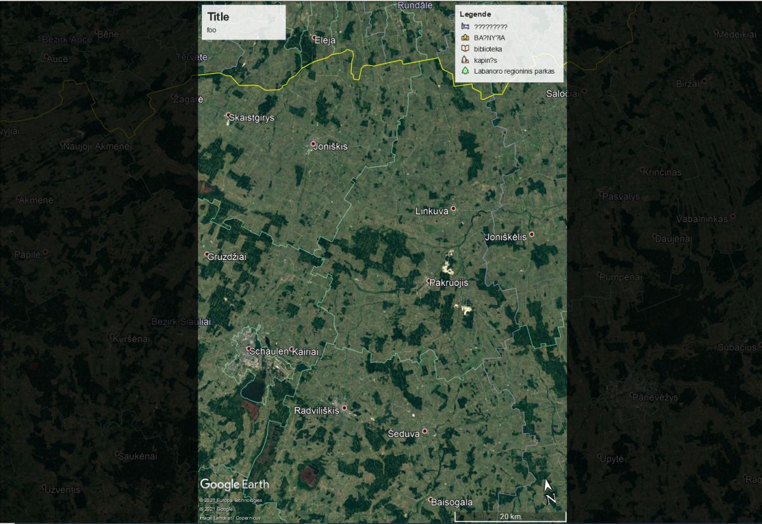762x524 pixels.
Task: Click the Pasvalys place marker dot
Action: tap(603, 195)
